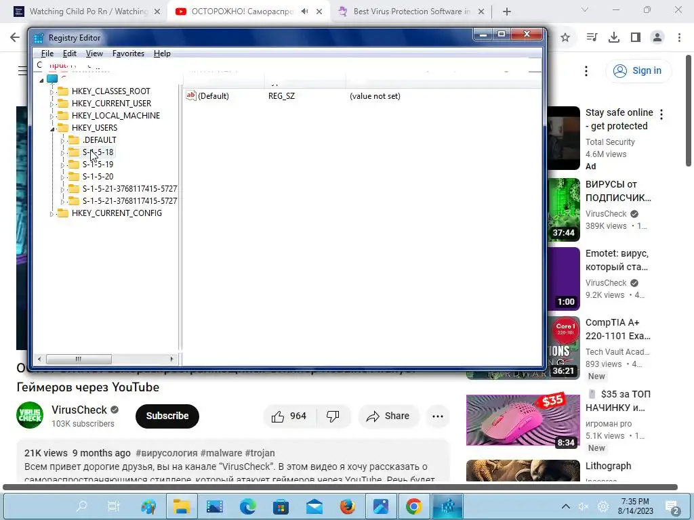Collapse the Computer root node
This screenshot has height=520, width=694.
(x=41, y=80)
